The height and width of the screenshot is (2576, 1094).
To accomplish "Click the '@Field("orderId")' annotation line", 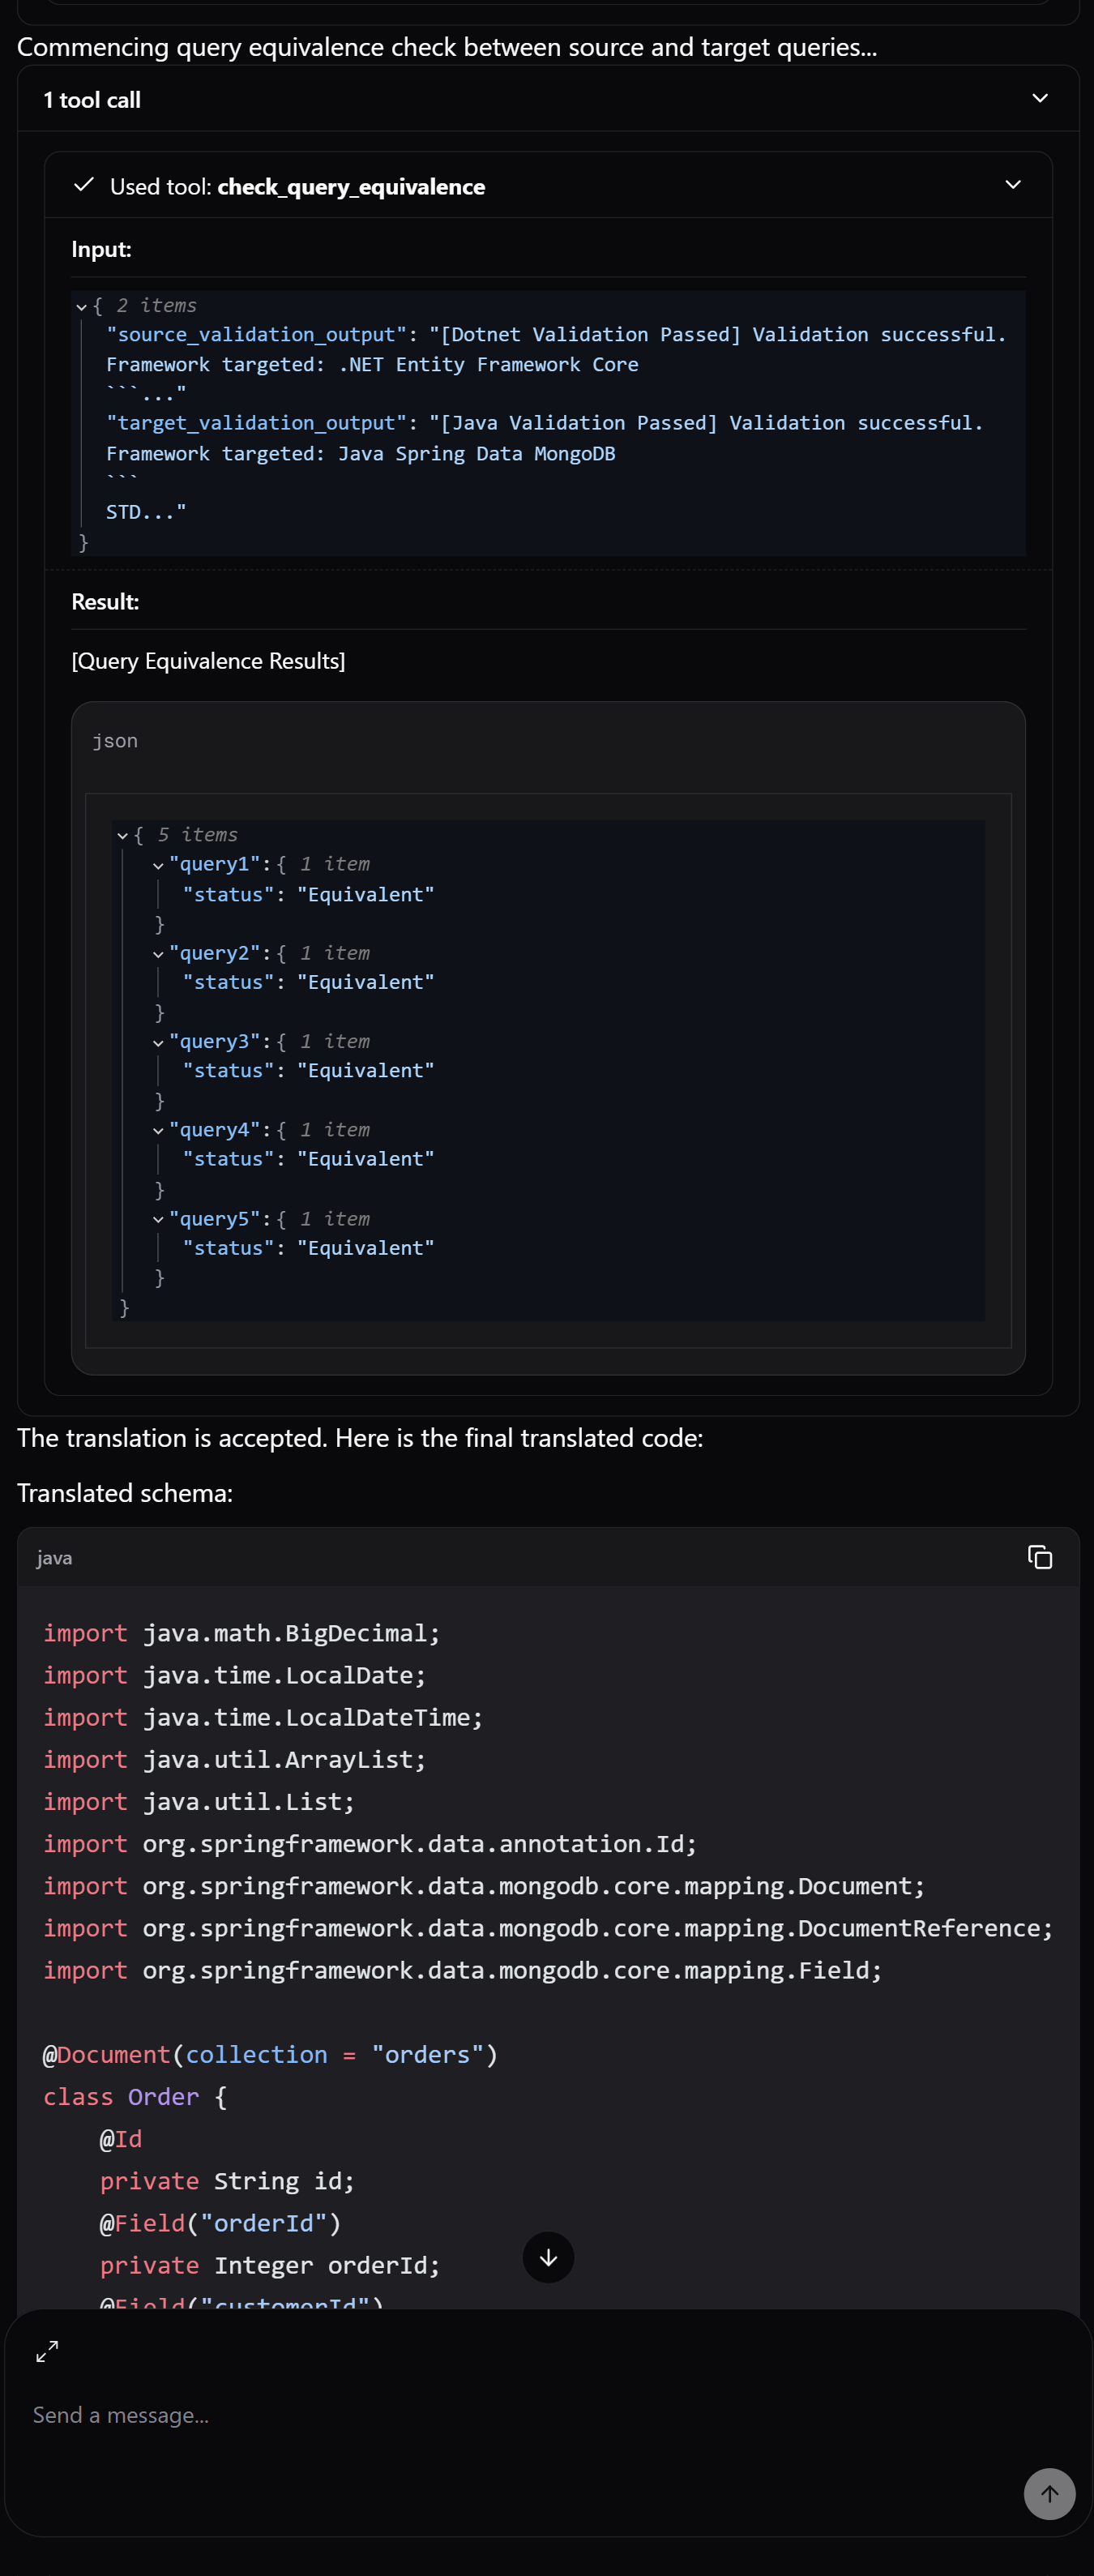I will pyautogui.click(x=220, y=2223).
